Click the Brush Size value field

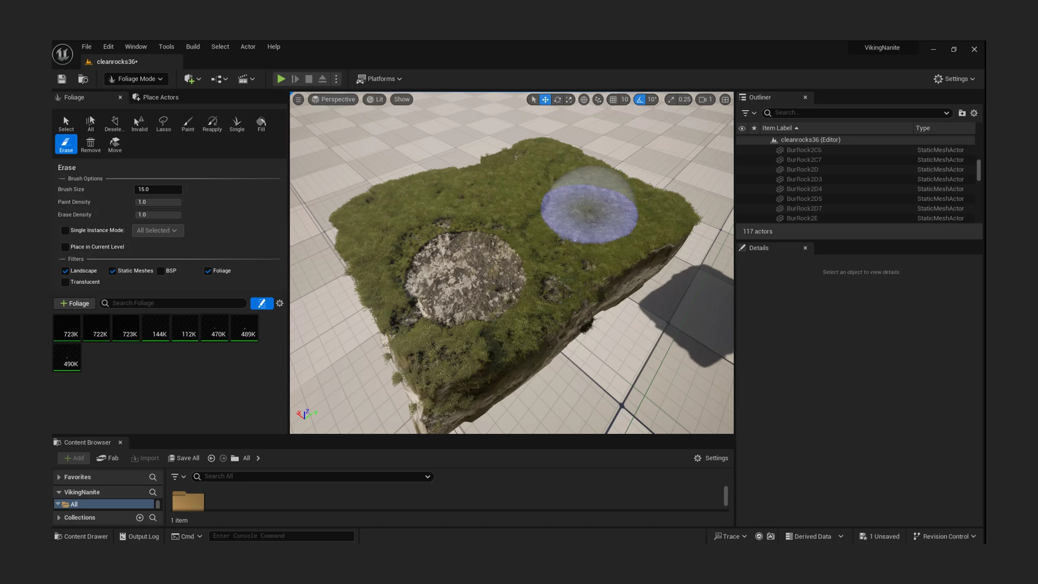(158, 189)
